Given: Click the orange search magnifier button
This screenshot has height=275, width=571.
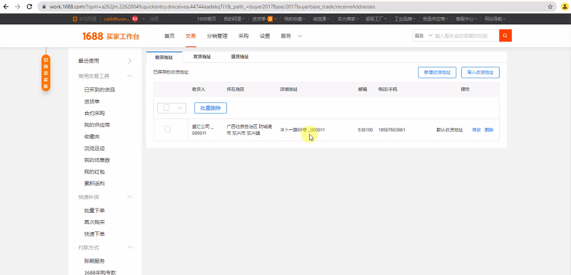Looking at the screenshot, I should pyautogui.click(x=505, y=36).
